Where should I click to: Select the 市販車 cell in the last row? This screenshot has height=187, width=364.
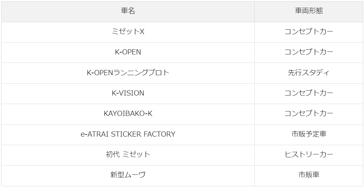tap(309, 176)
